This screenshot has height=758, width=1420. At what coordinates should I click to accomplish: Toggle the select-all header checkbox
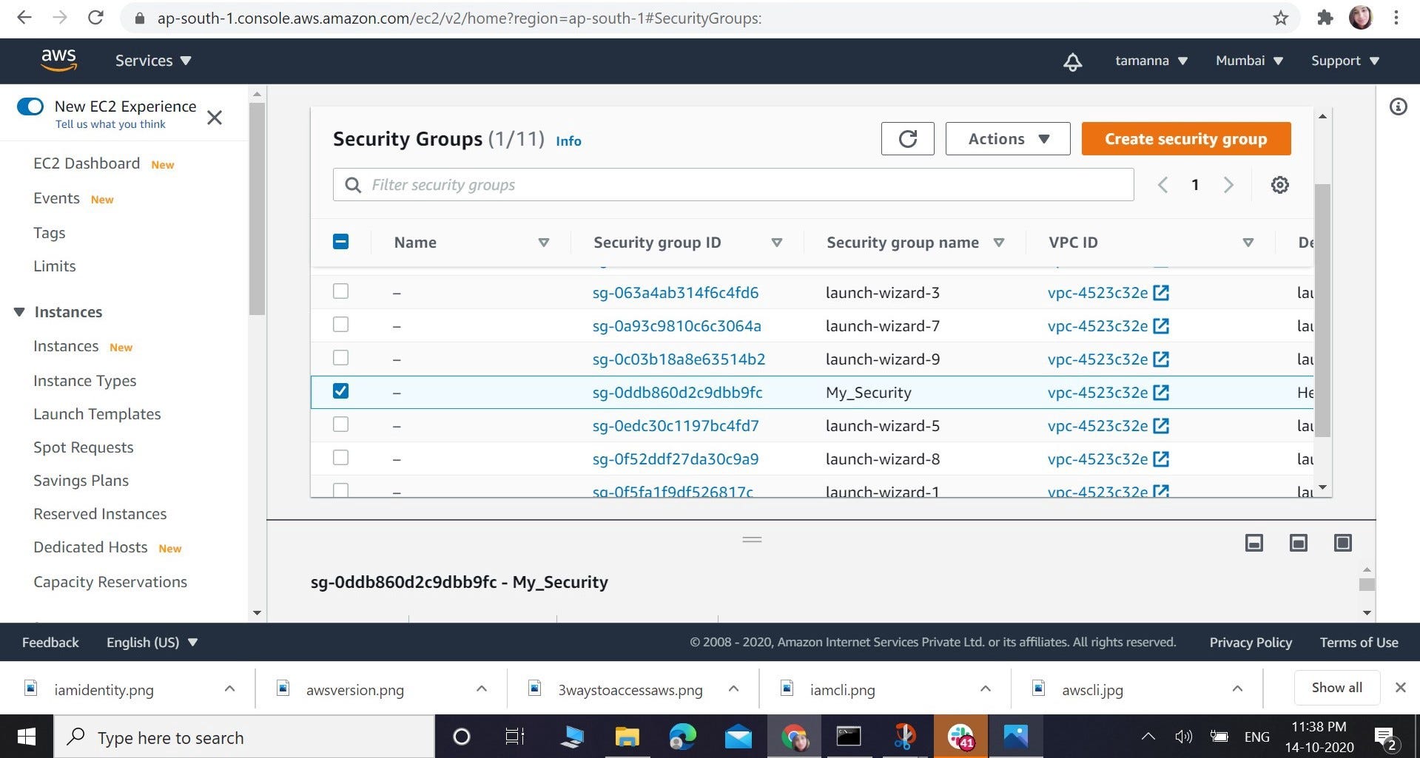pyautogui.click(x=340, y=242)
